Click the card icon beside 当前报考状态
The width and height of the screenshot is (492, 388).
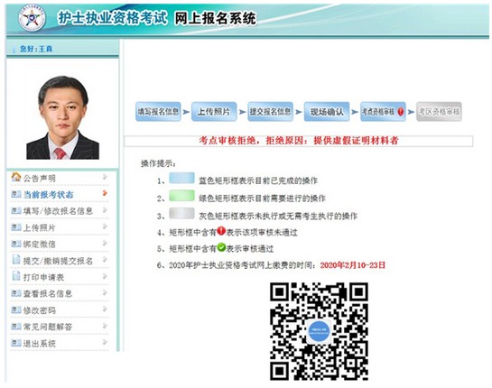point(16,194)
